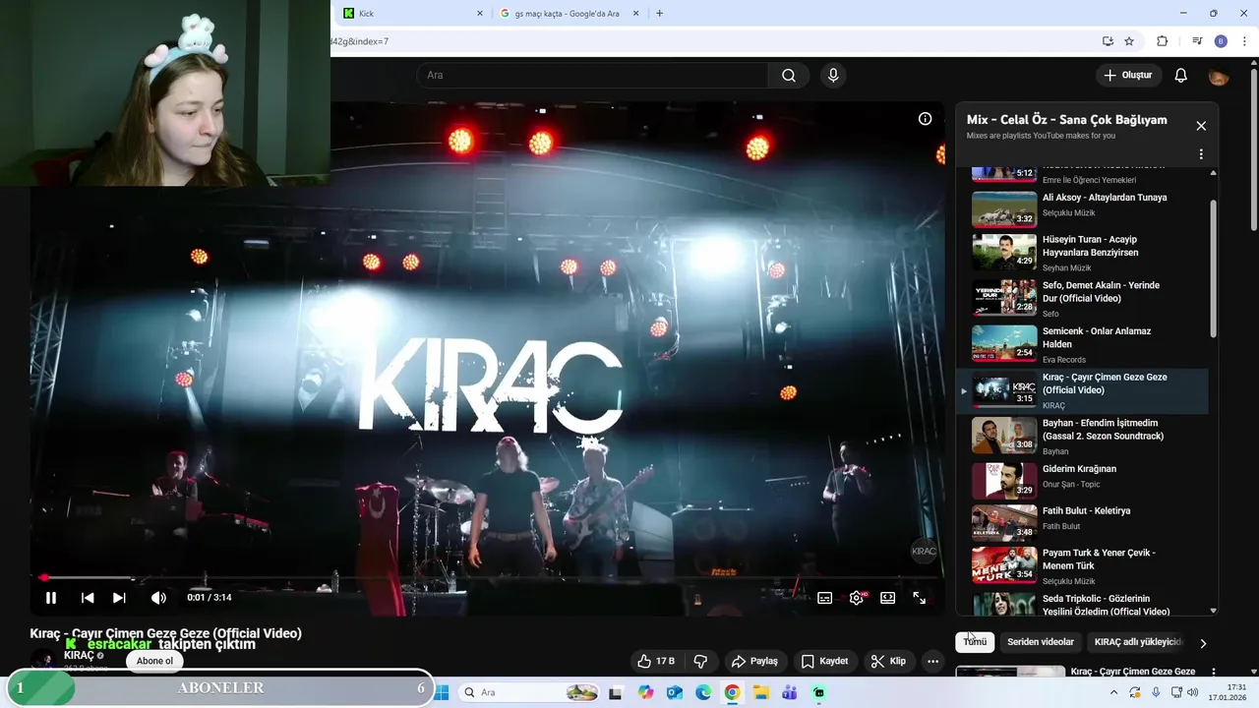Open 'Giderim Kırağınan' thumbnail in playlist
The width and height of the screenshot is (1259, 708).
click(1004, 481)
